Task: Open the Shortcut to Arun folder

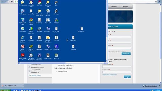Action: 48,4
